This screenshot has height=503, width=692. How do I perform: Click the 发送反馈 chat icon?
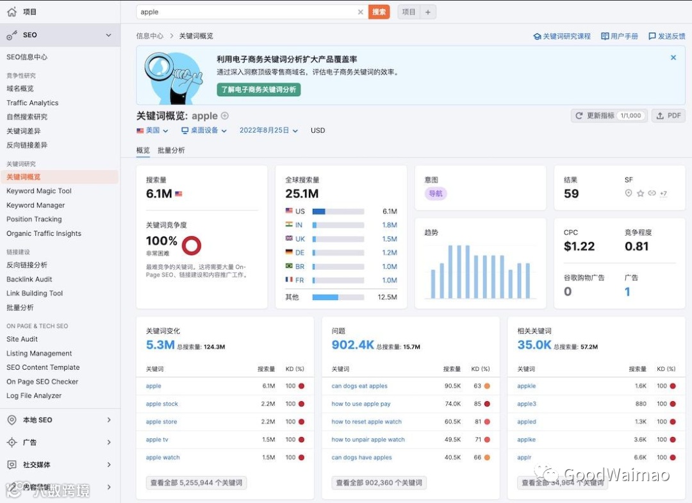[x=652, y=36]
